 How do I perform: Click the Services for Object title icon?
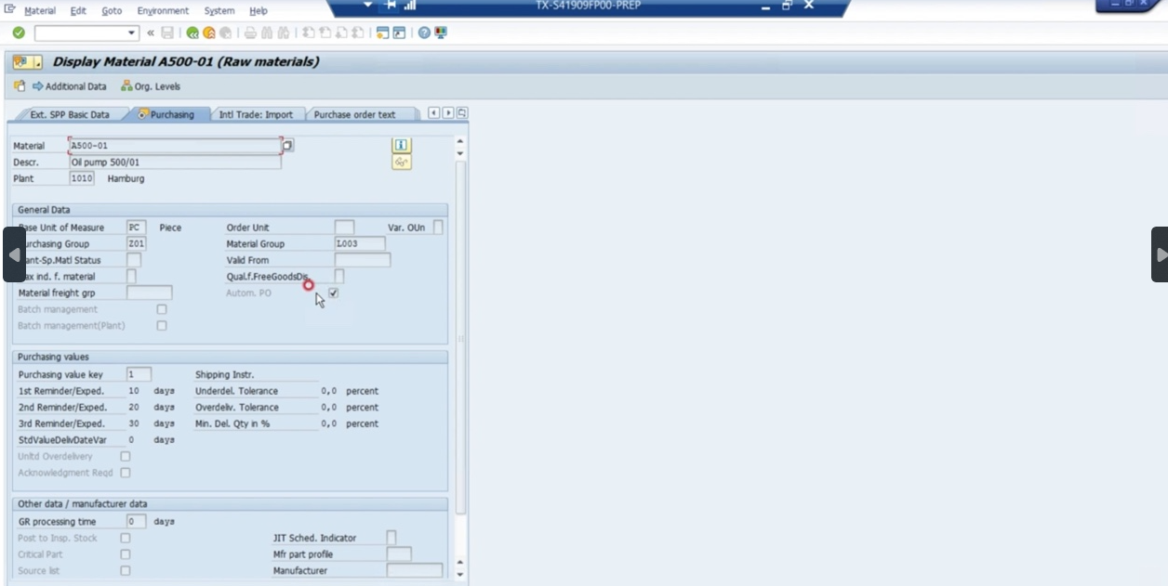tap(21, 62)
